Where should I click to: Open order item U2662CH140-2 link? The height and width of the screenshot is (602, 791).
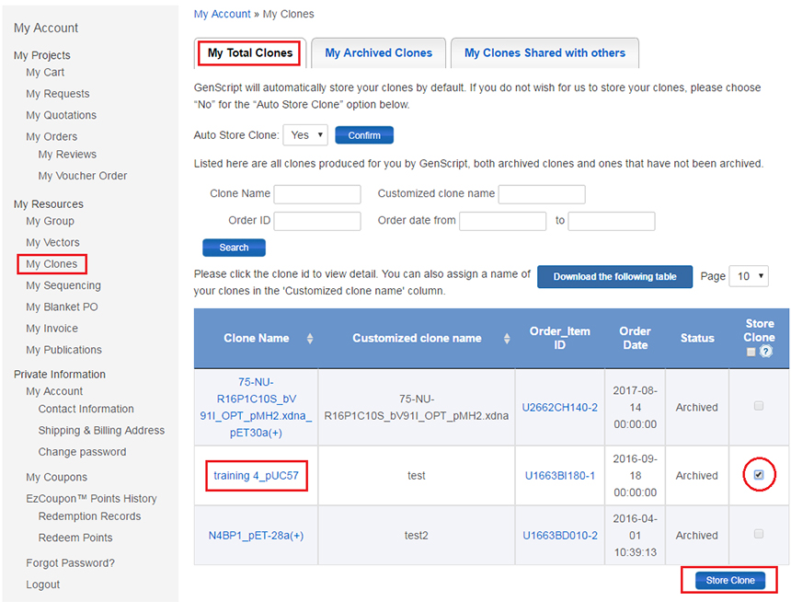coord(559,407)
